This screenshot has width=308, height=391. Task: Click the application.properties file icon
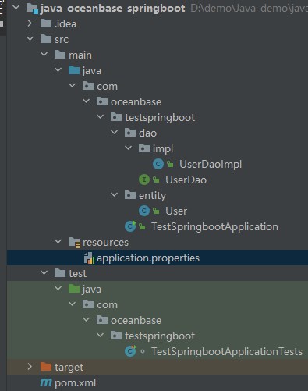click(89, 258)
